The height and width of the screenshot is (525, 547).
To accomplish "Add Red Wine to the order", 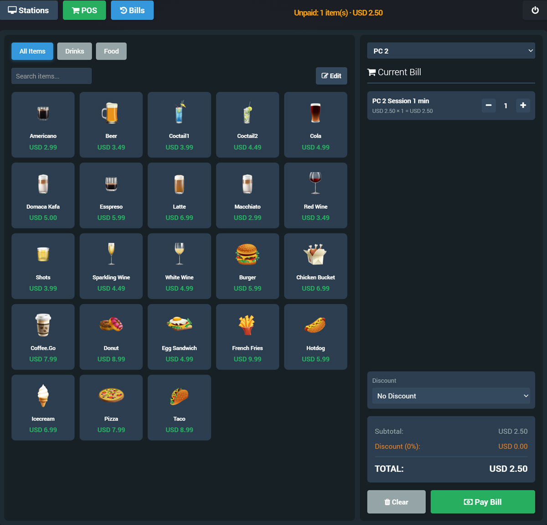I will point(315,195).
